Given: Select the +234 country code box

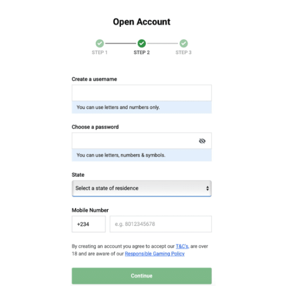Looking at the screenshot, I should (88, 224).
